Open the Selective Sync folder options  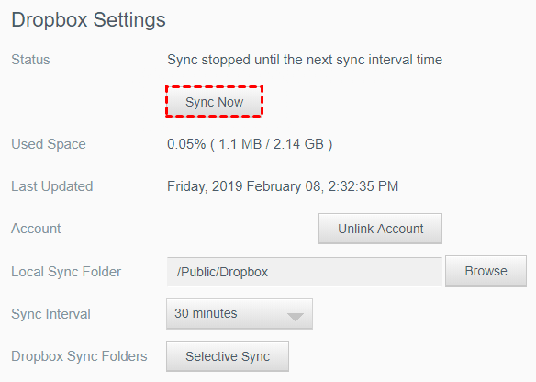coord(228,356)
